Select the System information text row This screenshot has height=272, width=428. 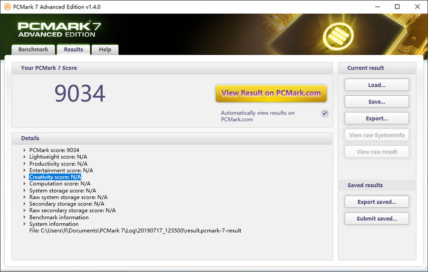[x=54, y=224]
